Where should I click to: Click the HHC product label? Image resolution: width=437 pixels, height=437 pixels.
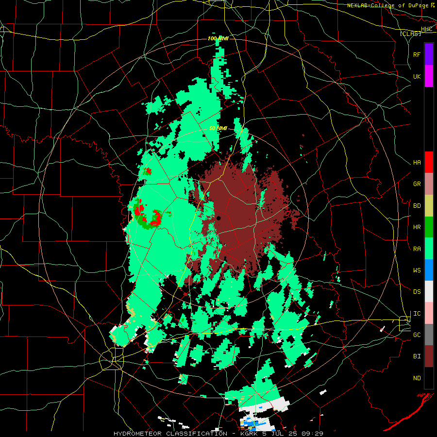[x=426, y=29]
